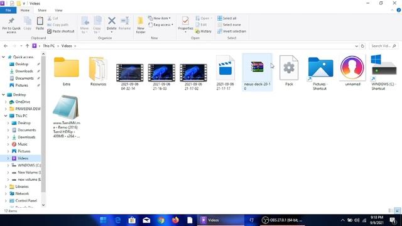This screenshot has height=226, width=402.
Task: Click the Rename ribbon icon
Action: (125, 21)
